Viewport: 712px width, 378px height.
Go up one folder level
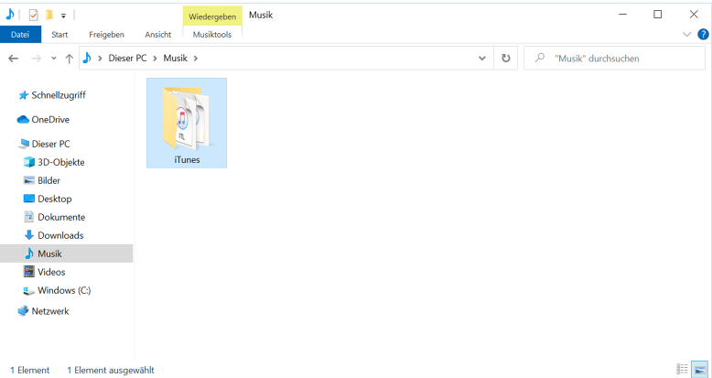point(69,59)
